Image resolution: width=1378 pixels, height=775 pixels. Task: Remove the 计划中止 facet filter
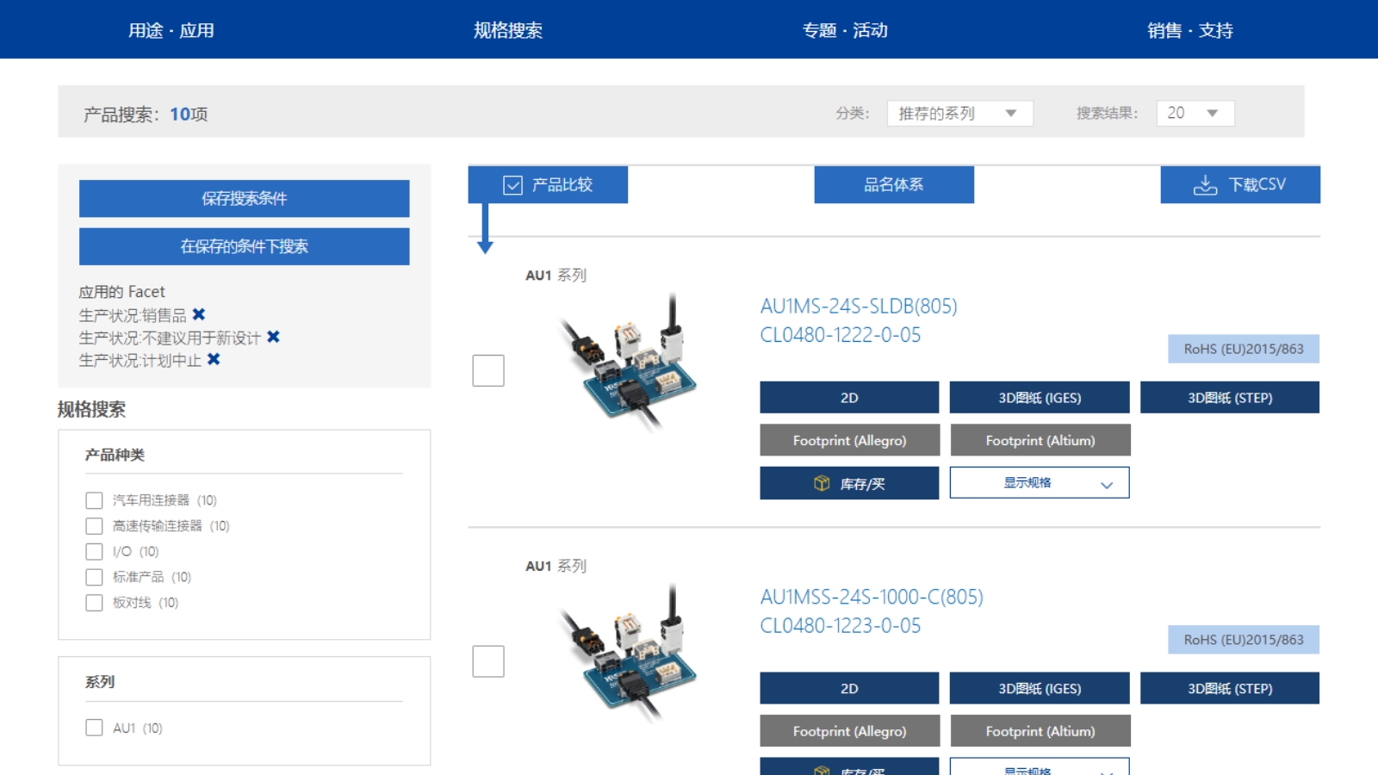[213, 360]
